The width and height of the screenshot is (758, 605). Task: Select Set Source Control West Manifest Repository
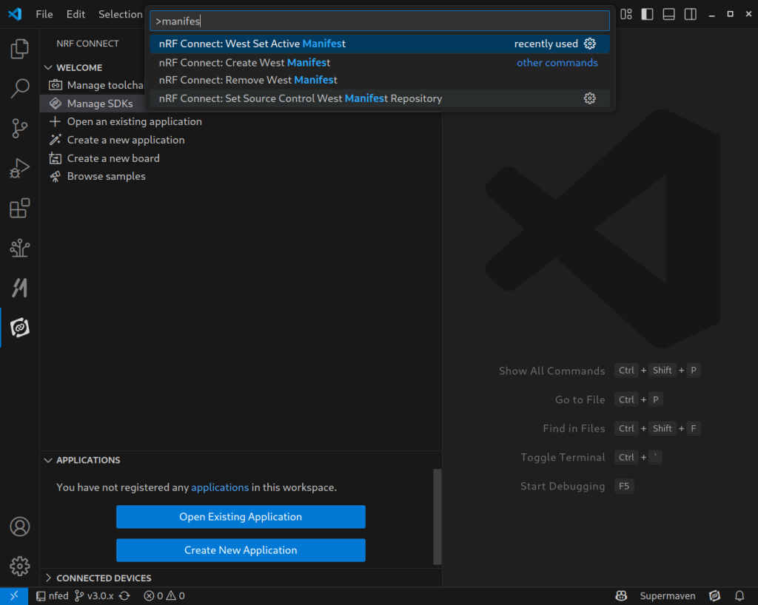(x=380, y=98)
